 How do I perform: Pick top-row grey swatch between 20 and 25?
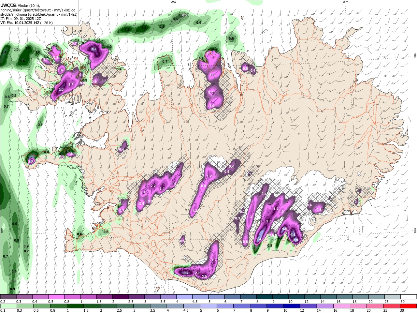pyautogui.click(x=377, y=297)
